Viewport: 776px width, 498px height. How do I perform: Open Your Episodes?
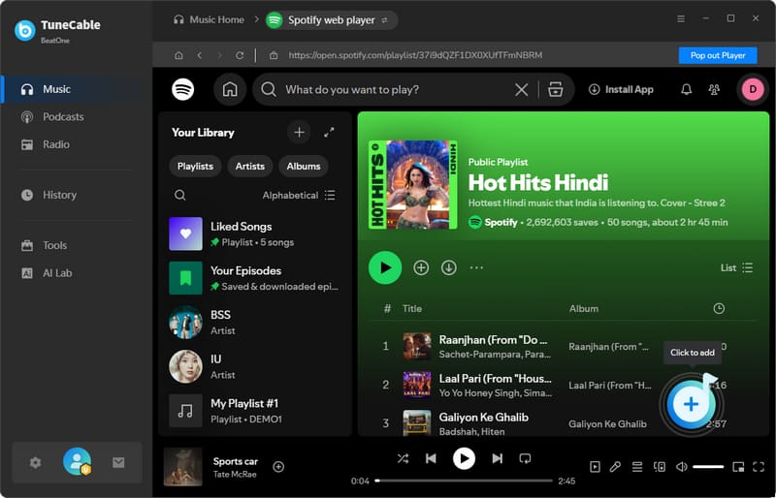[x=255, y=278]
